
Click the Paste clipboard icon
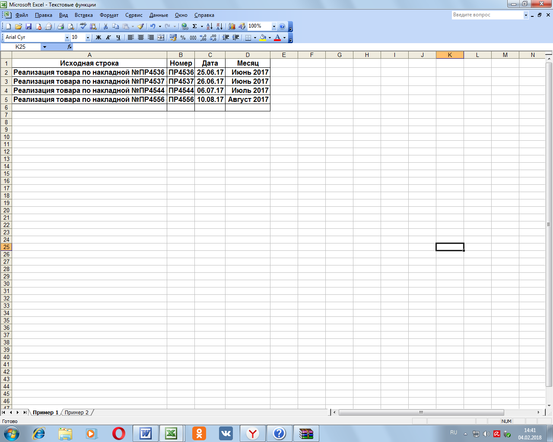click(x=125, y=26)
